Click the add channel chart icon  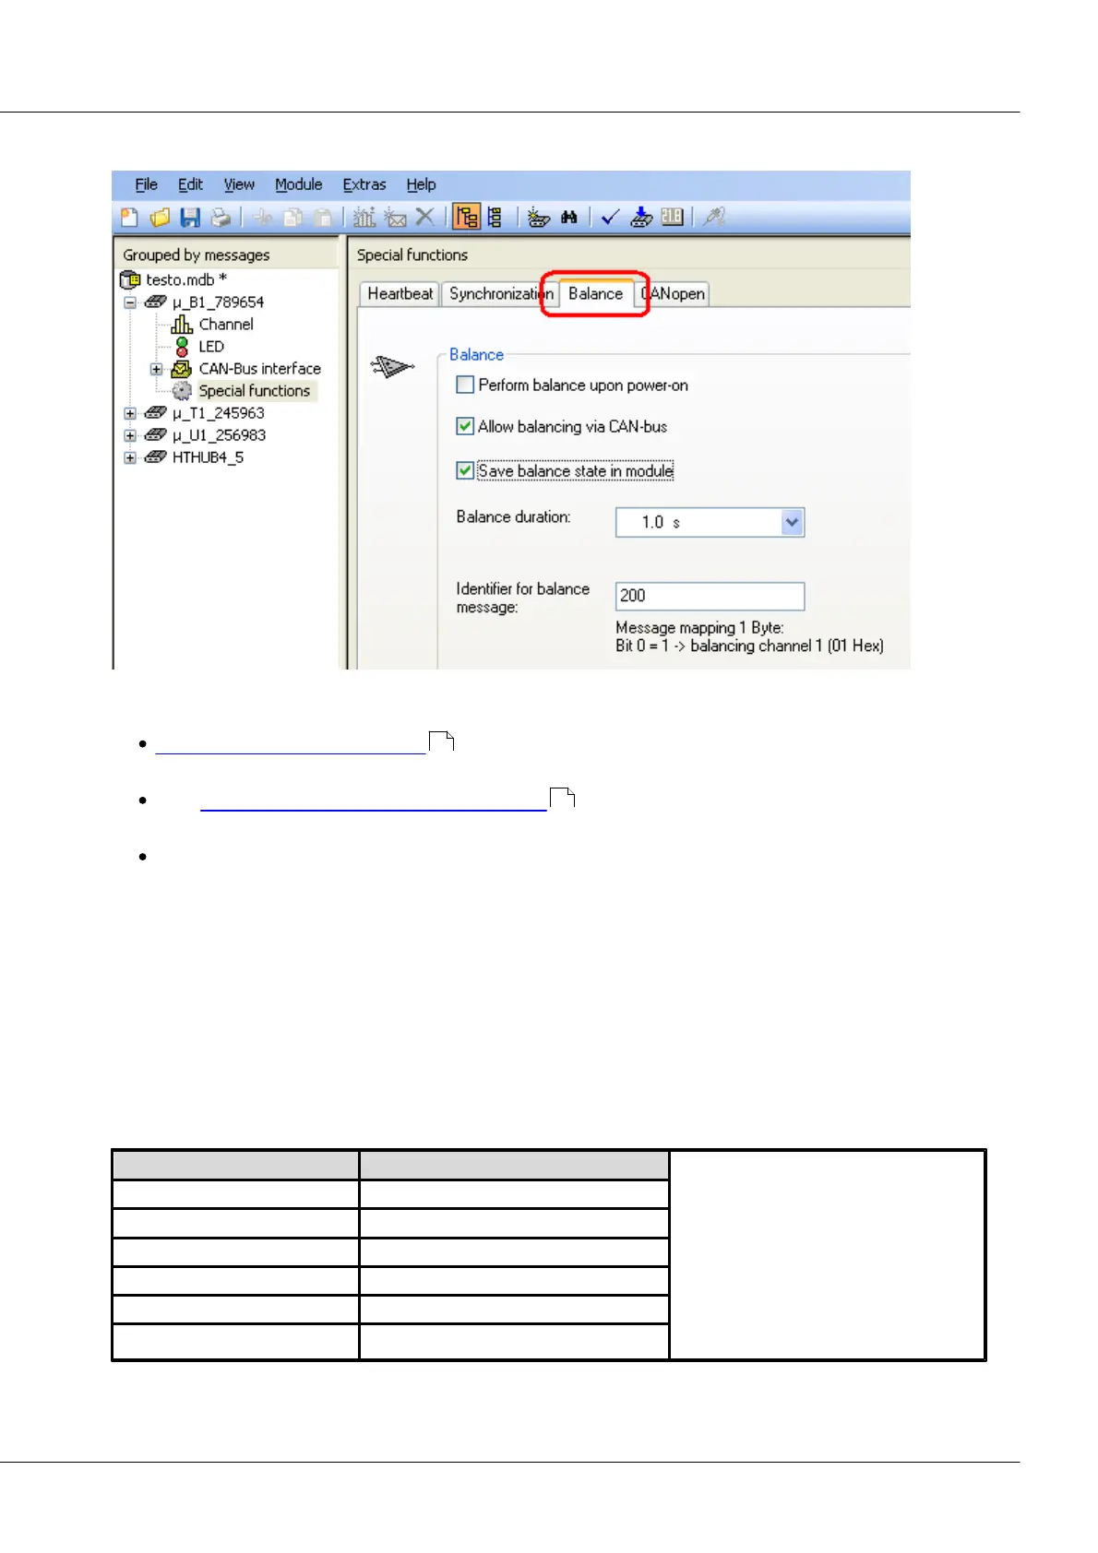364,218
